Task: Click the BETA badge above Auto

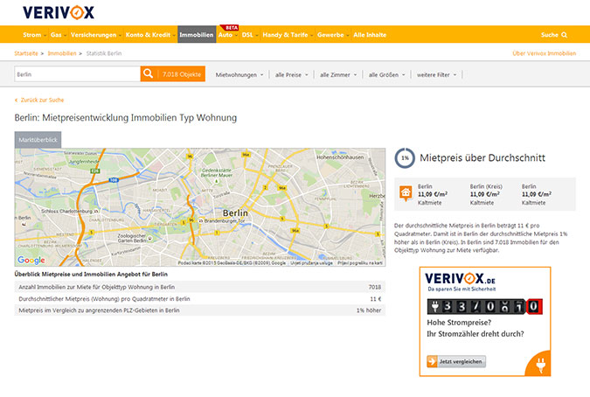Action: (x=230, y=27)
